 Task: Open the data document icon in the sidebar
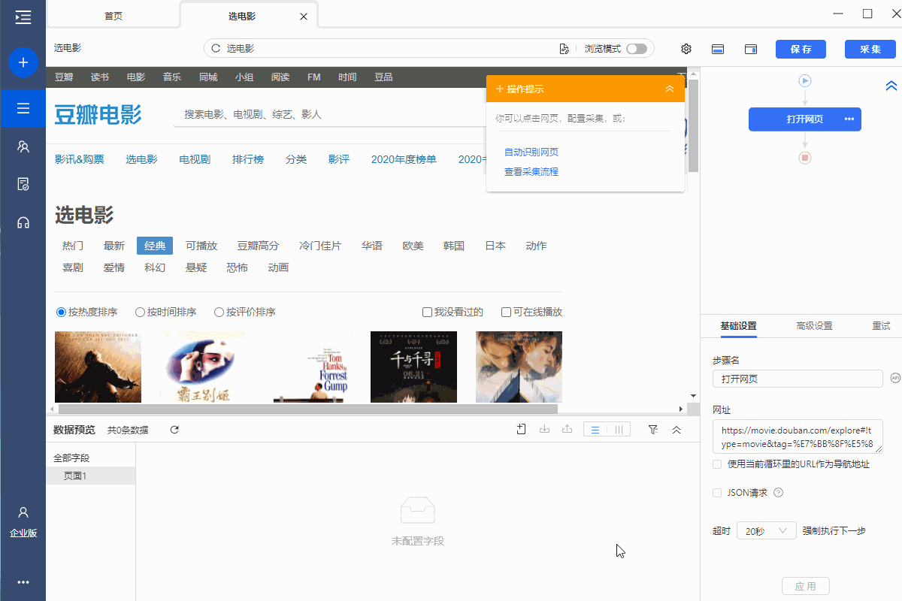(23, 184)
